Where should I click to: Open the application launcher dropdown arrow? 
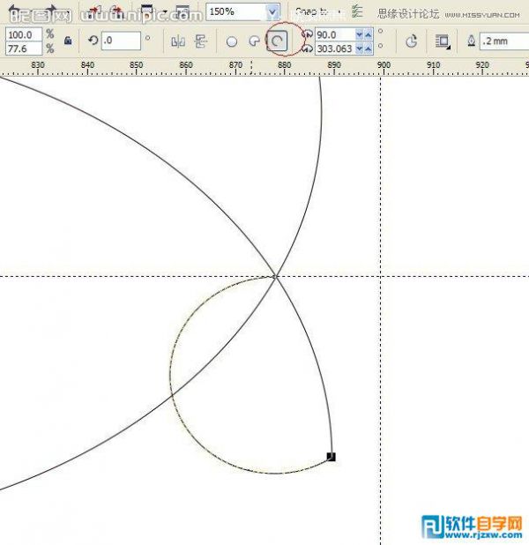[165, 12]
